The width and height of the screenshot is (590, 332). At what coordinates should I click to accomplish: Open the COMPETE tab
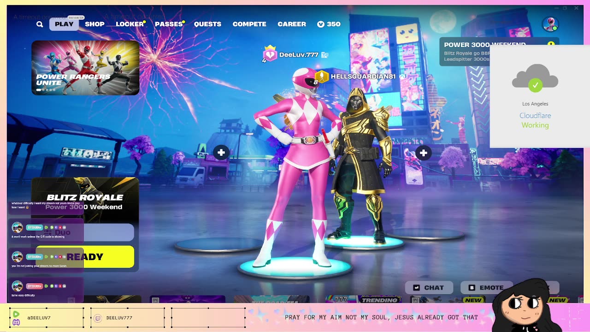[249, 24]
